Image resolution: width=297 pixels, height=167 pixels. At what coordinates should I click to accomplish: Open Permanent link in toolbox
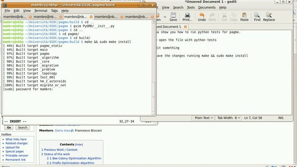(15, 160)
